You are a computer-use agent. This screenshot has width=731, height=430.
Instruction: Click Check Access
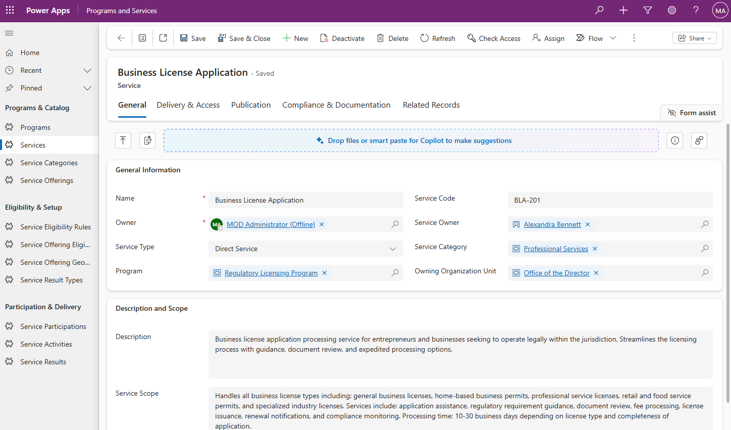click(494, 38)
